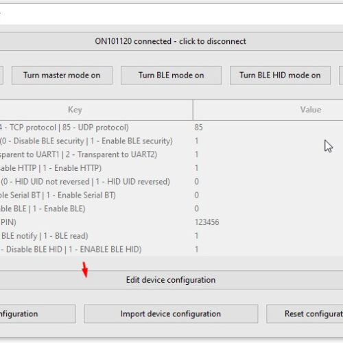Select the Enable BLE security row

pyautogui.click(x=171, y=141)
